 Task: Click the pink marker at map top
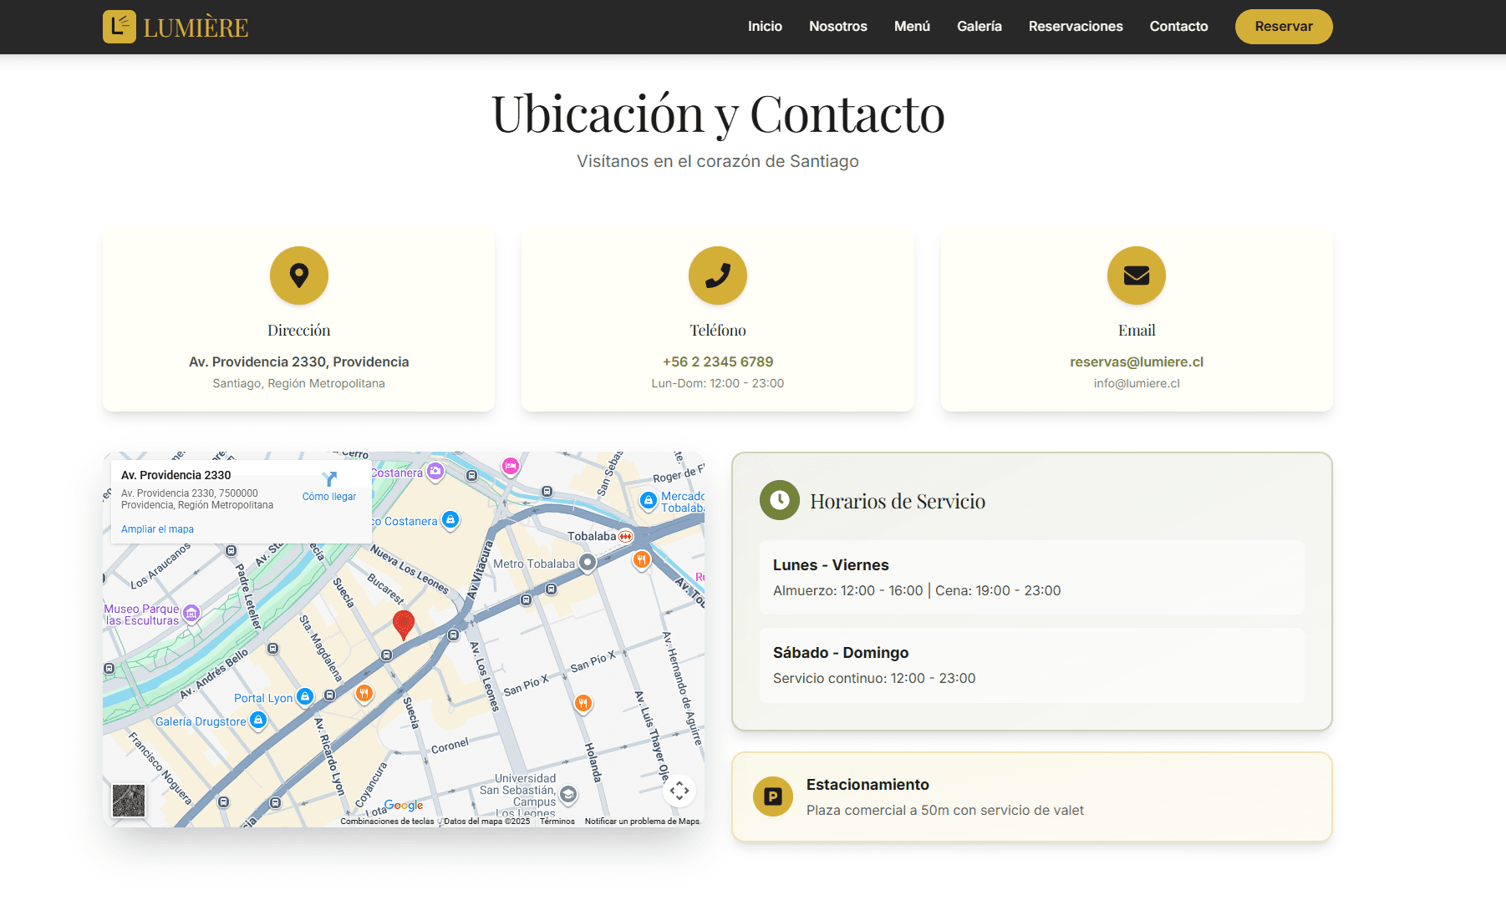click(x=511, y=466)
